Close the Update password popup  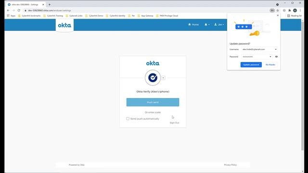278,15
